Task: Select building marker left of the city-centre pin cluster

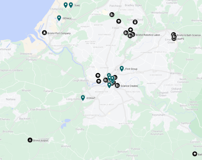Action: pos(106,80)
